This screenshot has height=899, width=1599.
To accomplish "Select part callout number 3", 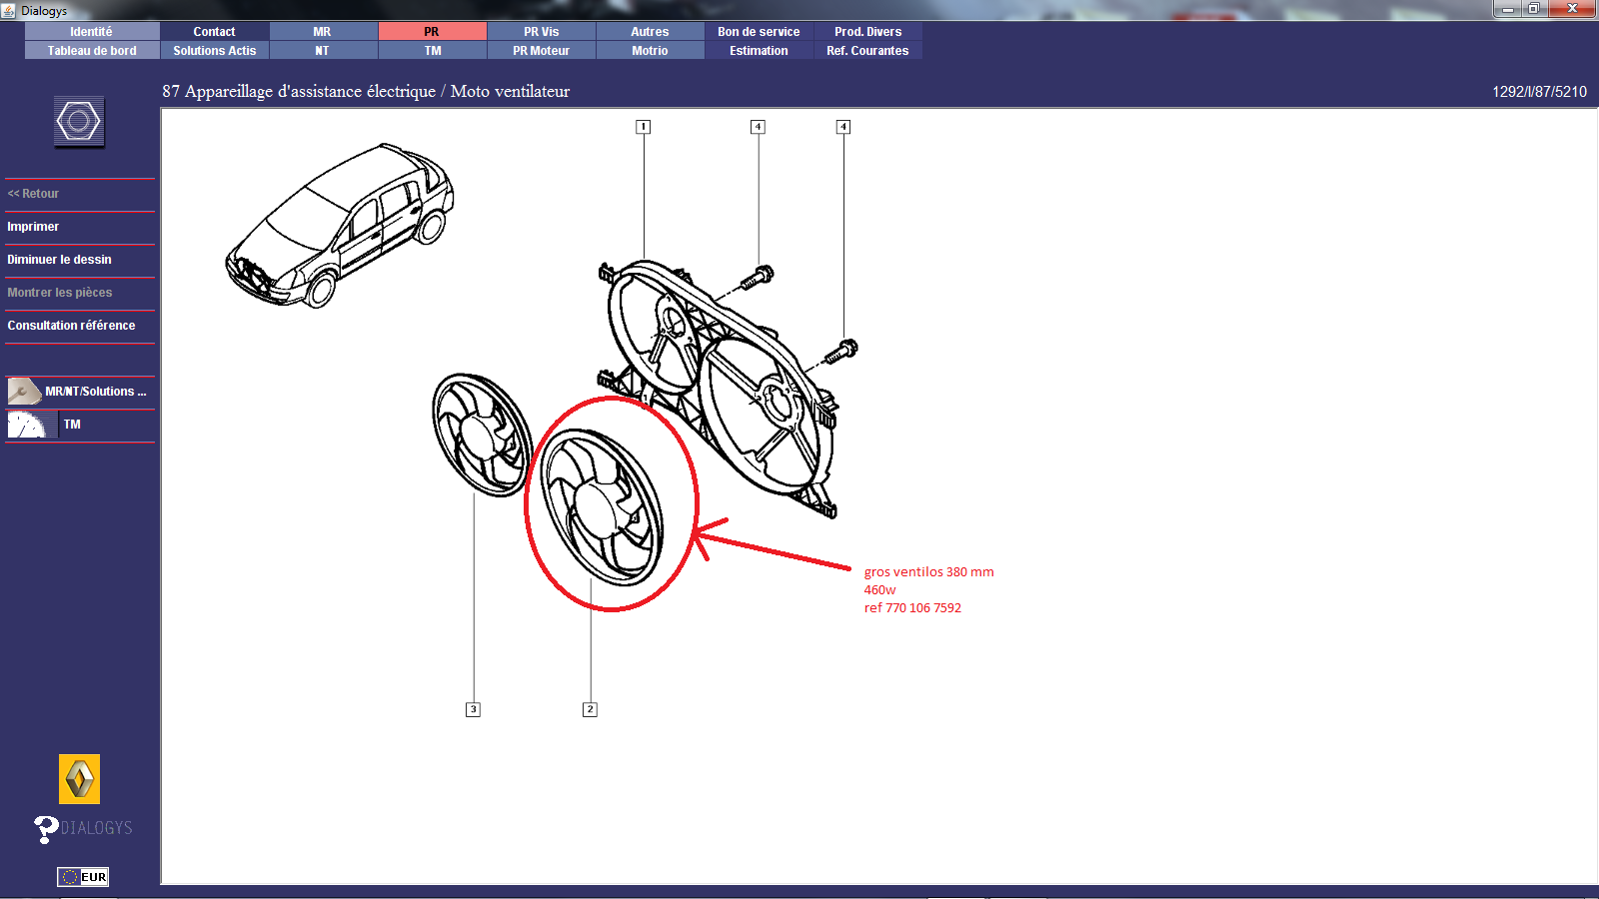I will pyautogui.click(x=474, y=709).
